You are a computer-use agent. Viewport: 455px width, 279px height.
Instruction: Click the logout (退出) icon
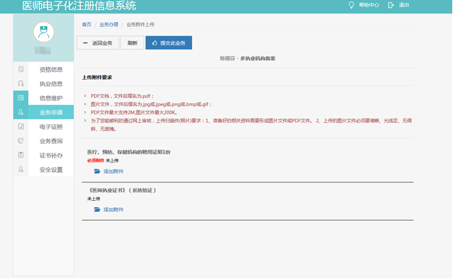tap(391, 5)
